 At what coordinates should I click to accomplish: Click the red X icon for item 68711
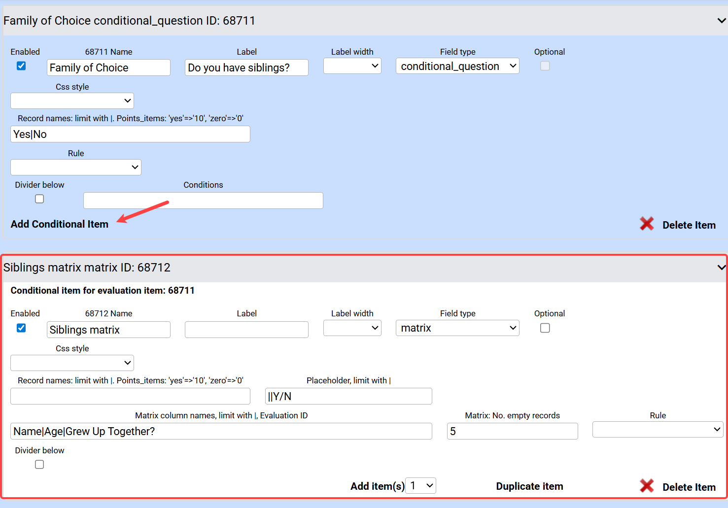pyautogui.click(x=646, y=224)
